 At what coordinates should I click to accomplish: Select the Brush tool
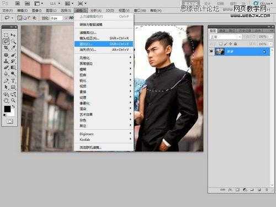13,55
